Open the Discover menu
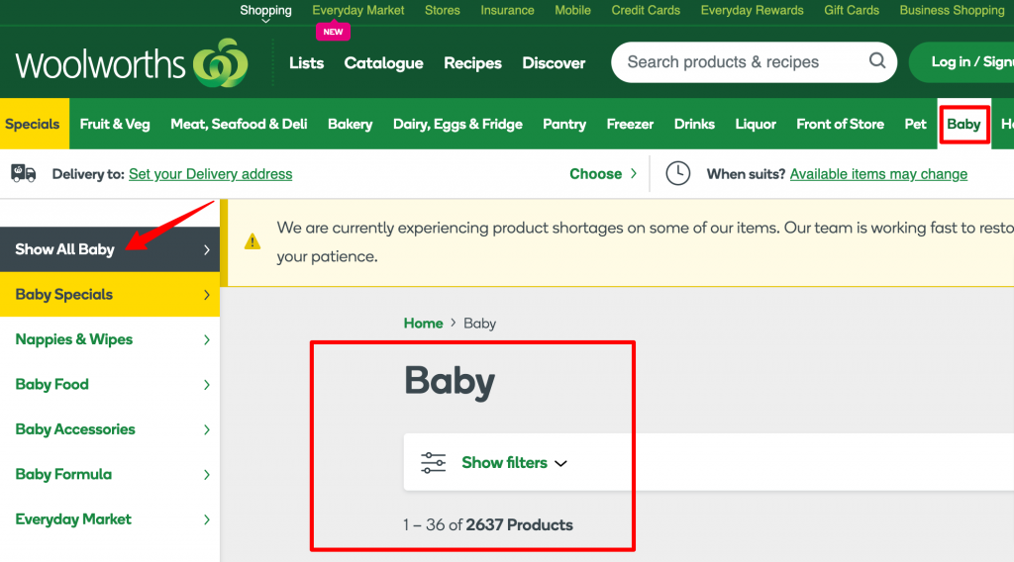This screenshot has height=562, width=1014. click(x=554, y=62)
